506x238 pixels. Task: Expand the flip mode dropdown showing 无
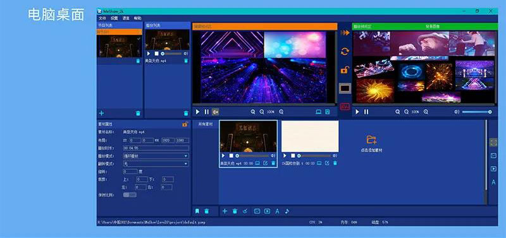[x=156, y=164]
